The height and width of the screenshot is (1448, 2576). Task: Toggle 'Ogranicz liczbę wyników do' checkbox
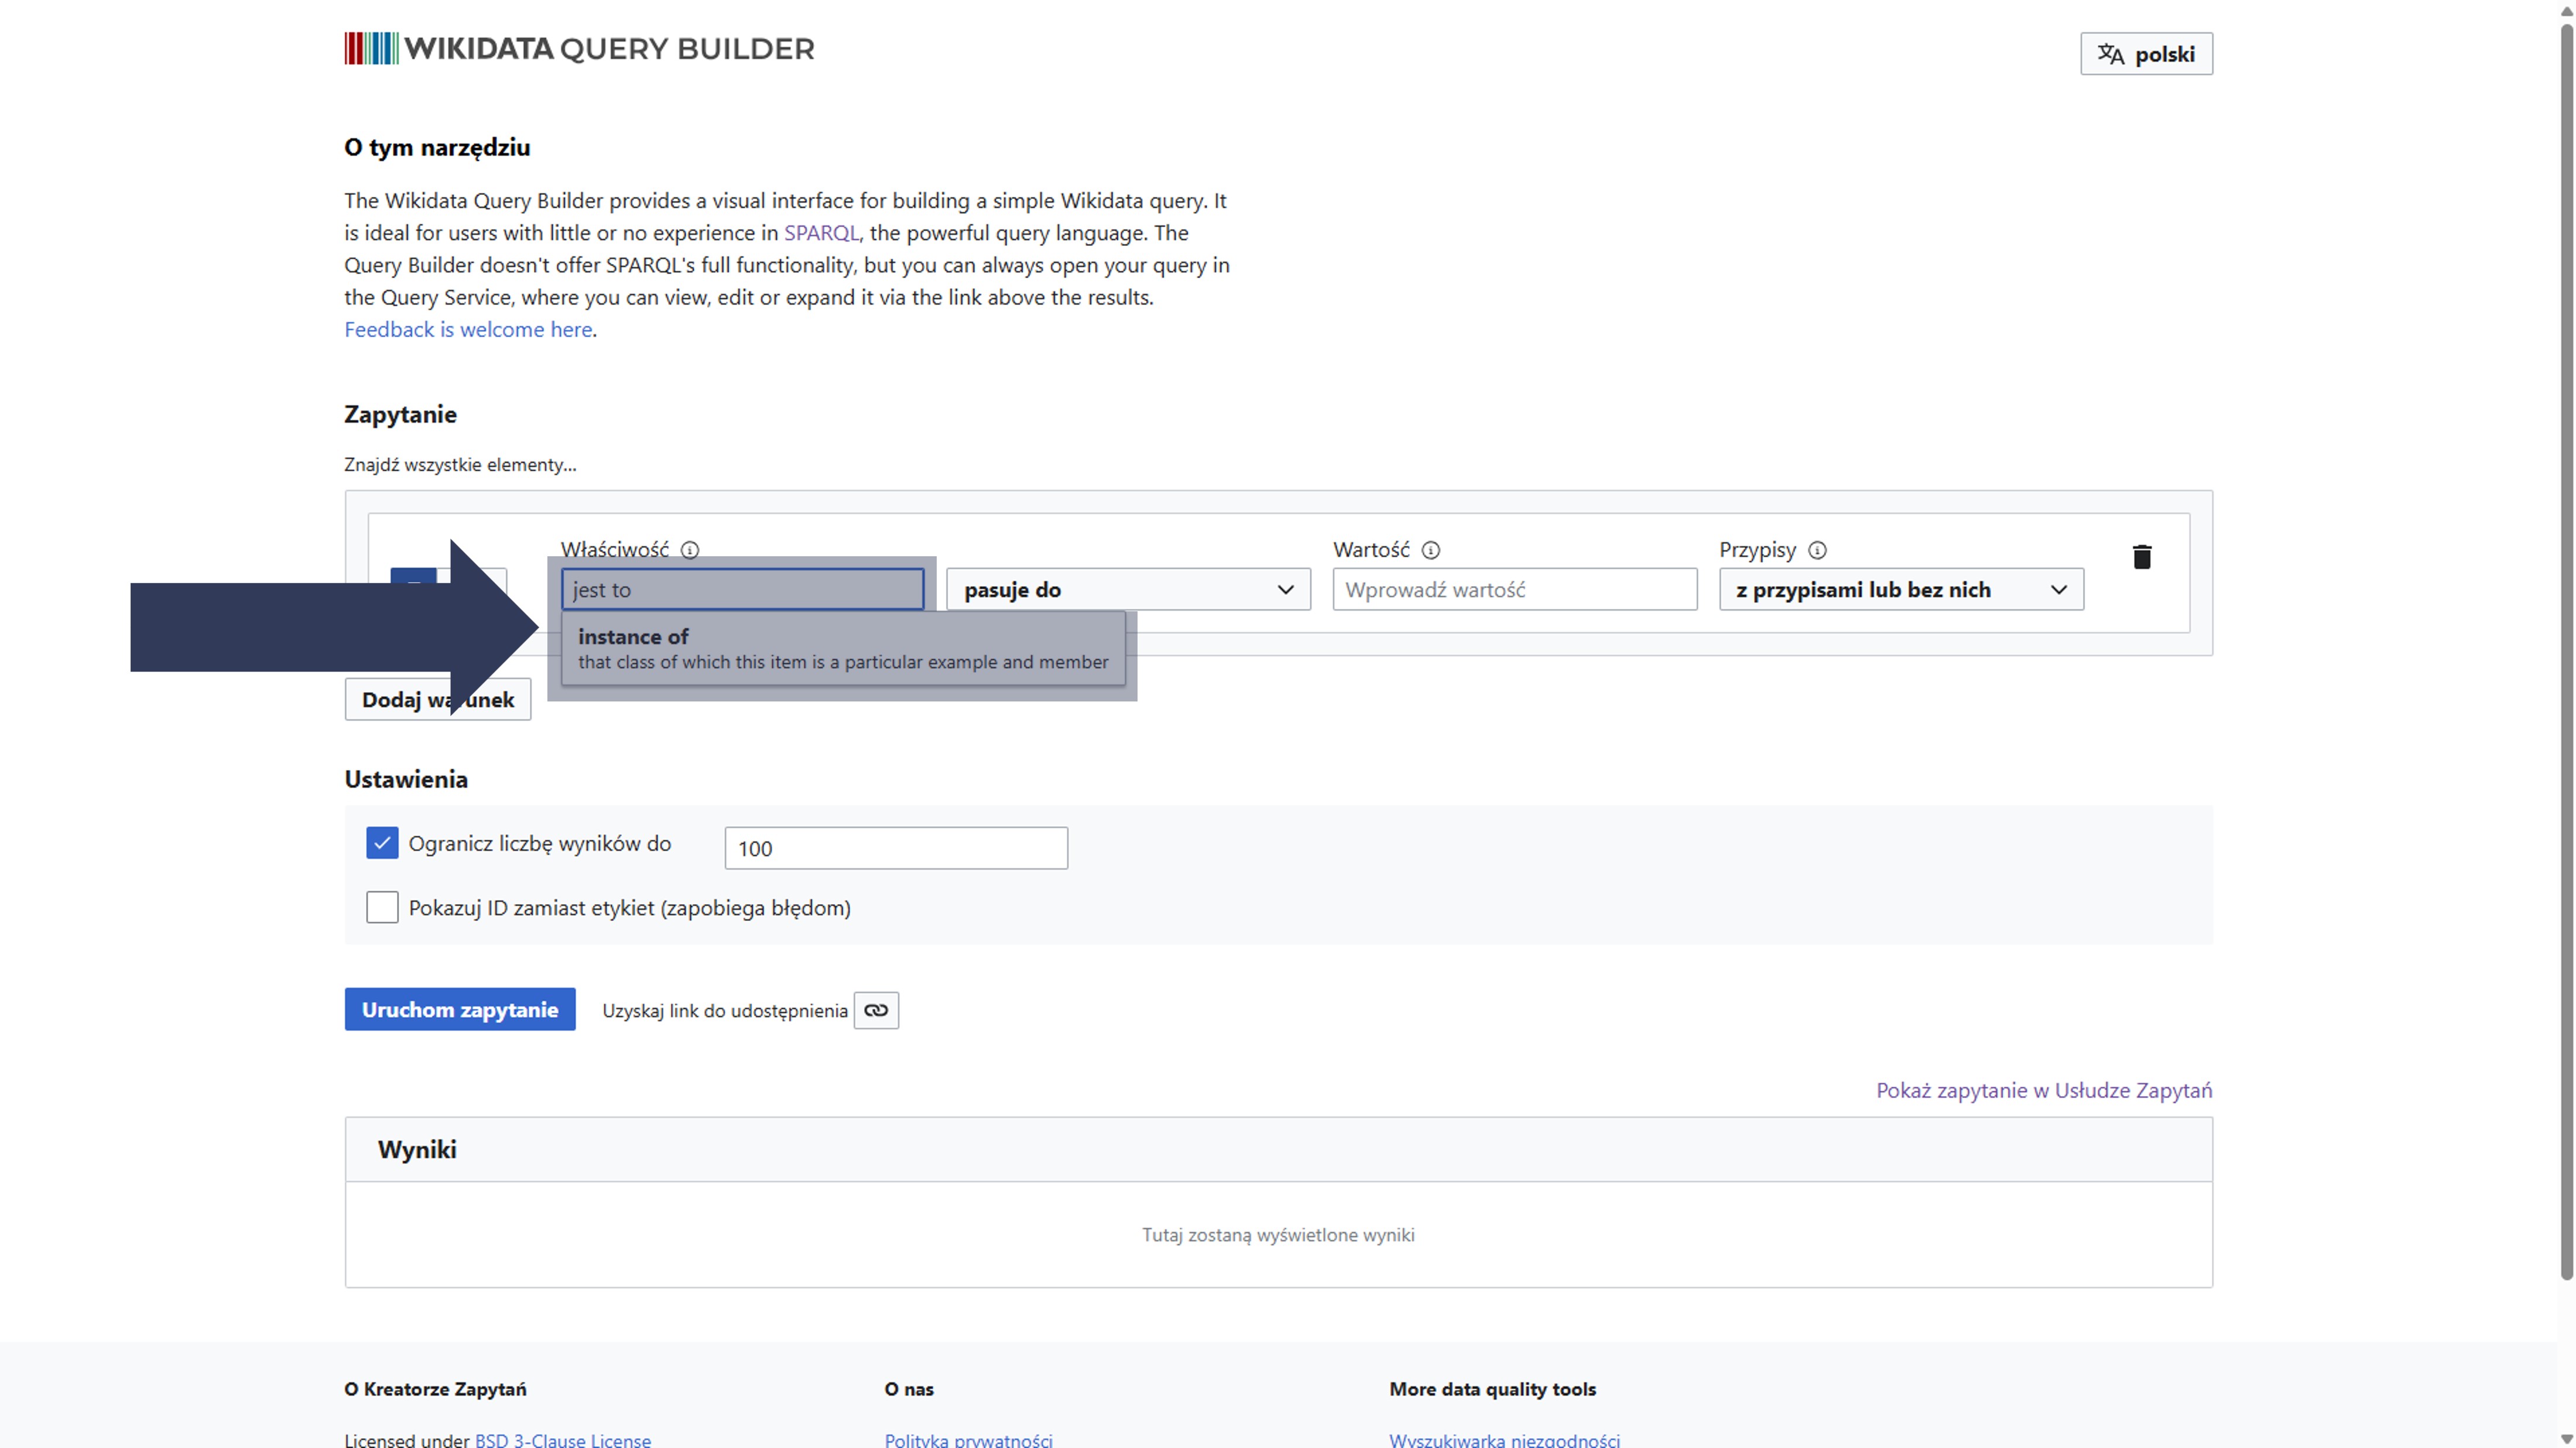tap(382, 843)
